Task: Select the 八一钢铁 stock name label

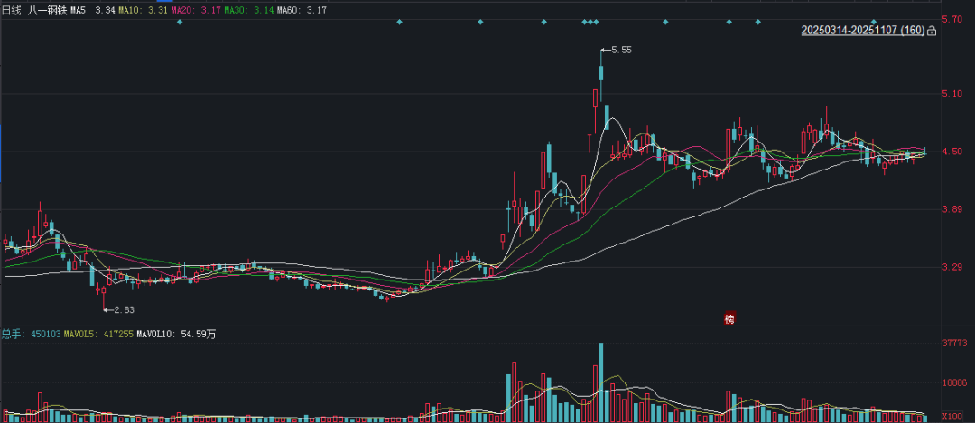Action: pyautogui.click(x=47, y=10)
